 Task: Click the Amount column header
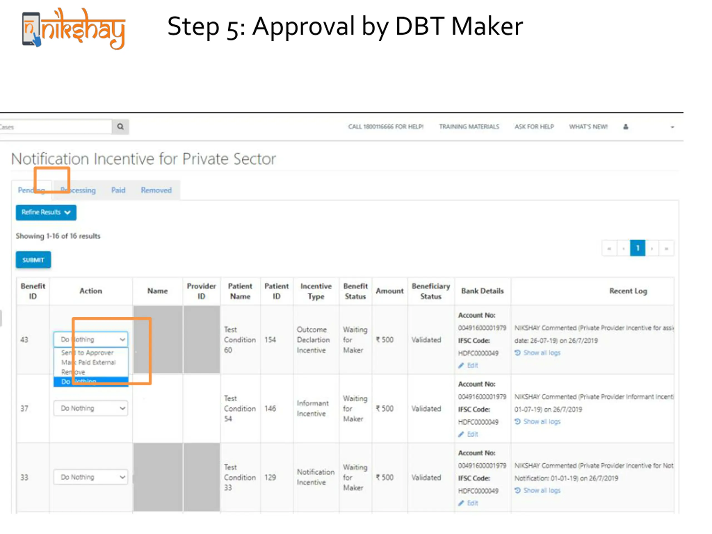click(x=389, y=291)
